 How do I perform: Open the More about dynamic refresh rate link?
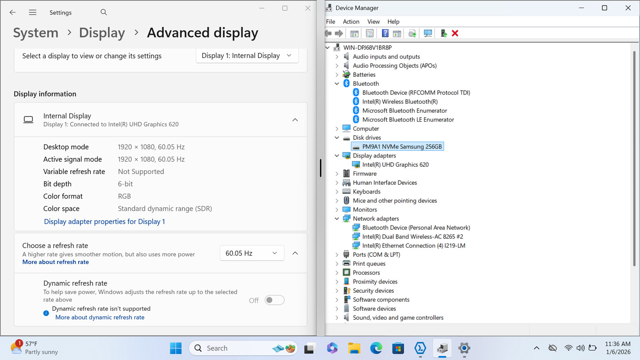100,317
